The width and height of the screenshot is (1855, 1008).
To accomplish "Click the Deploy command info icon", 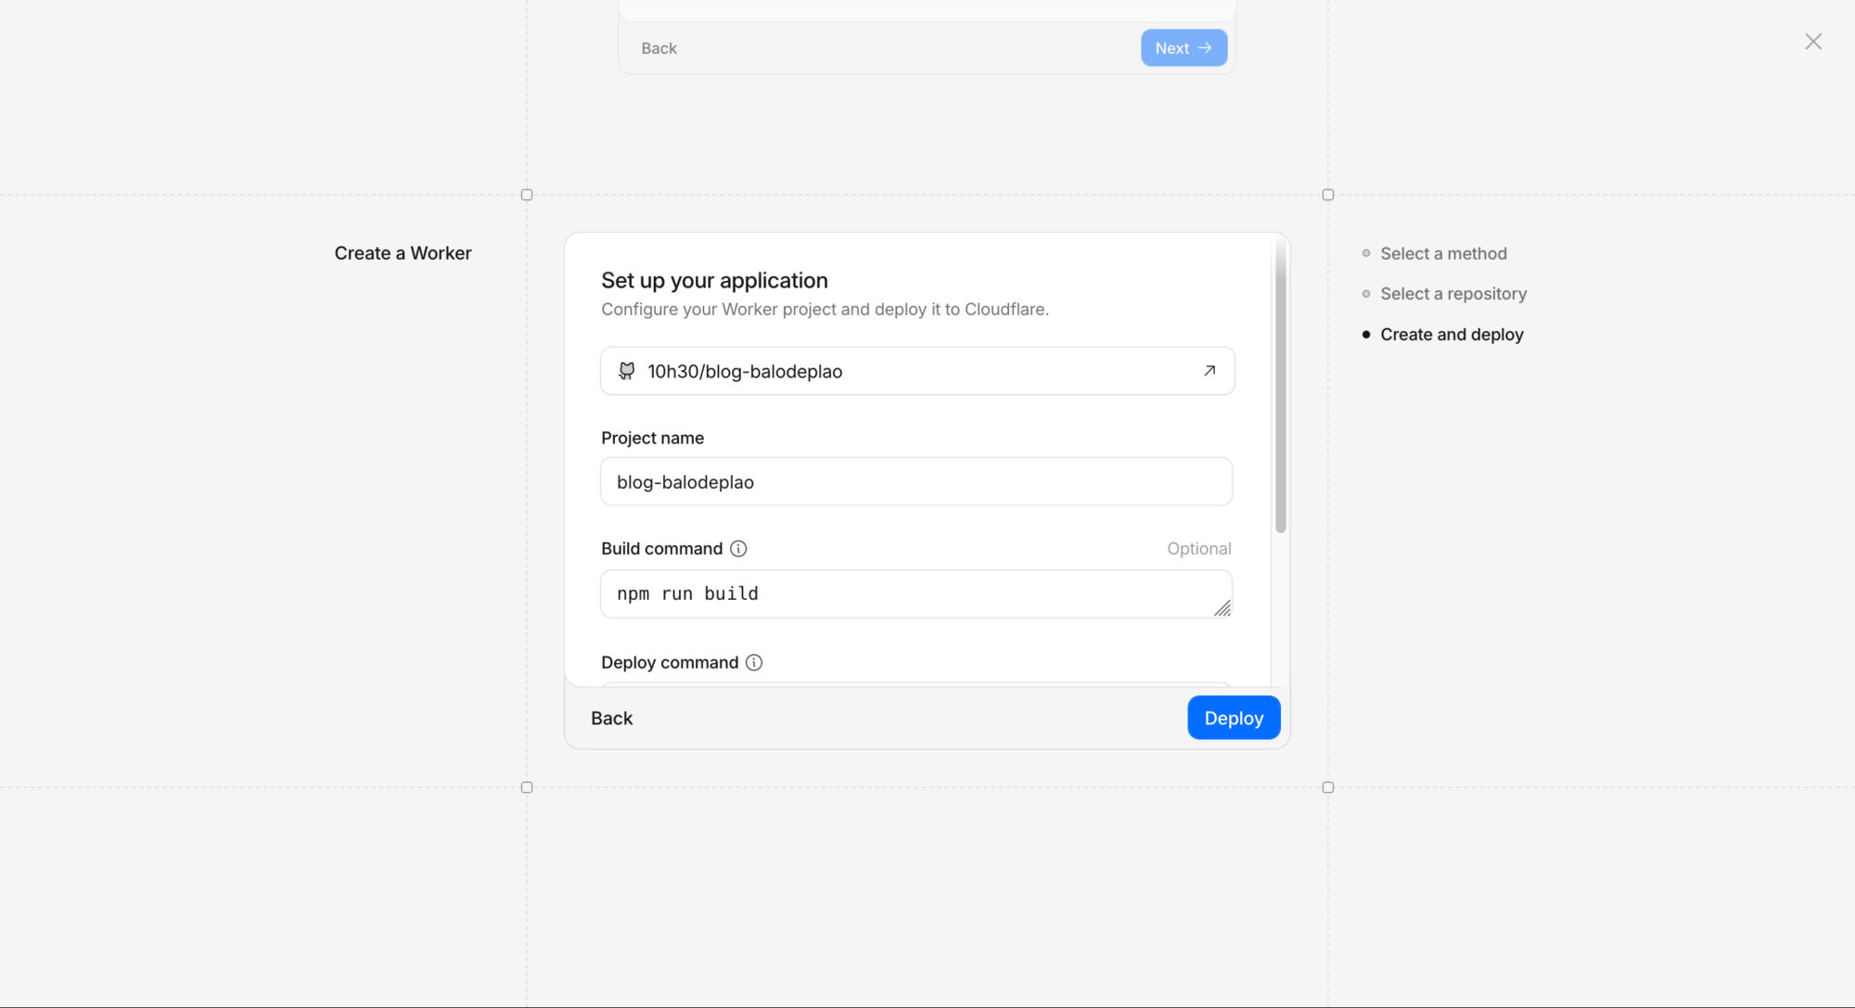I will (x=754, y=663).
